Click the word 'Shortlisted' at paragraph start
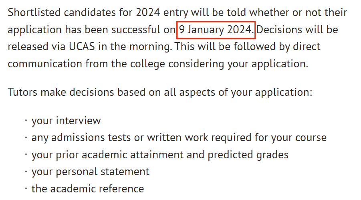 coord(34,12)
